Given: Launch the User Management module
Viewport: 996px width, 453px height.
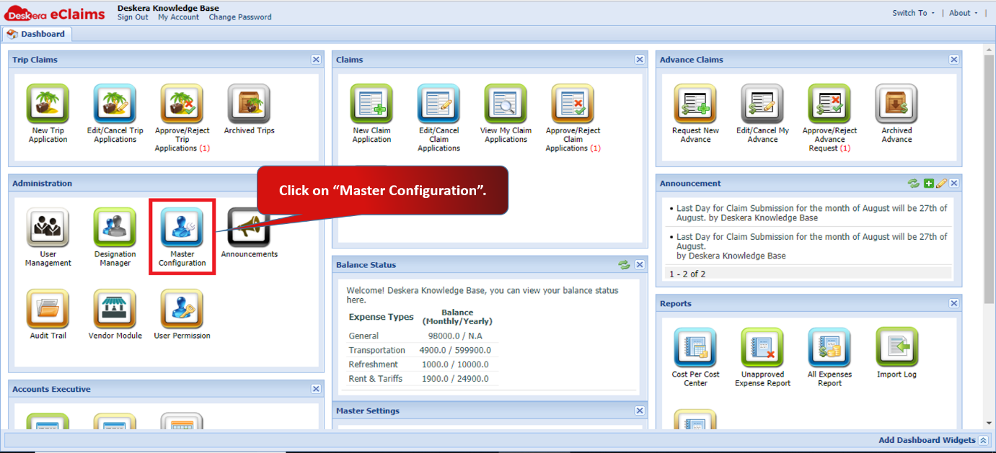Looking at the screenshot, I should coord(48,227).
